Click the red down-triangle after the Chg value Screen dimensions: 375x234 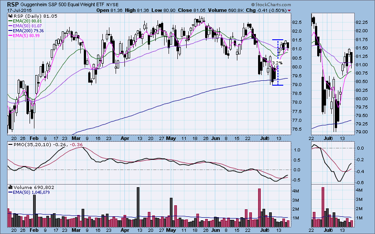[289, 11]
